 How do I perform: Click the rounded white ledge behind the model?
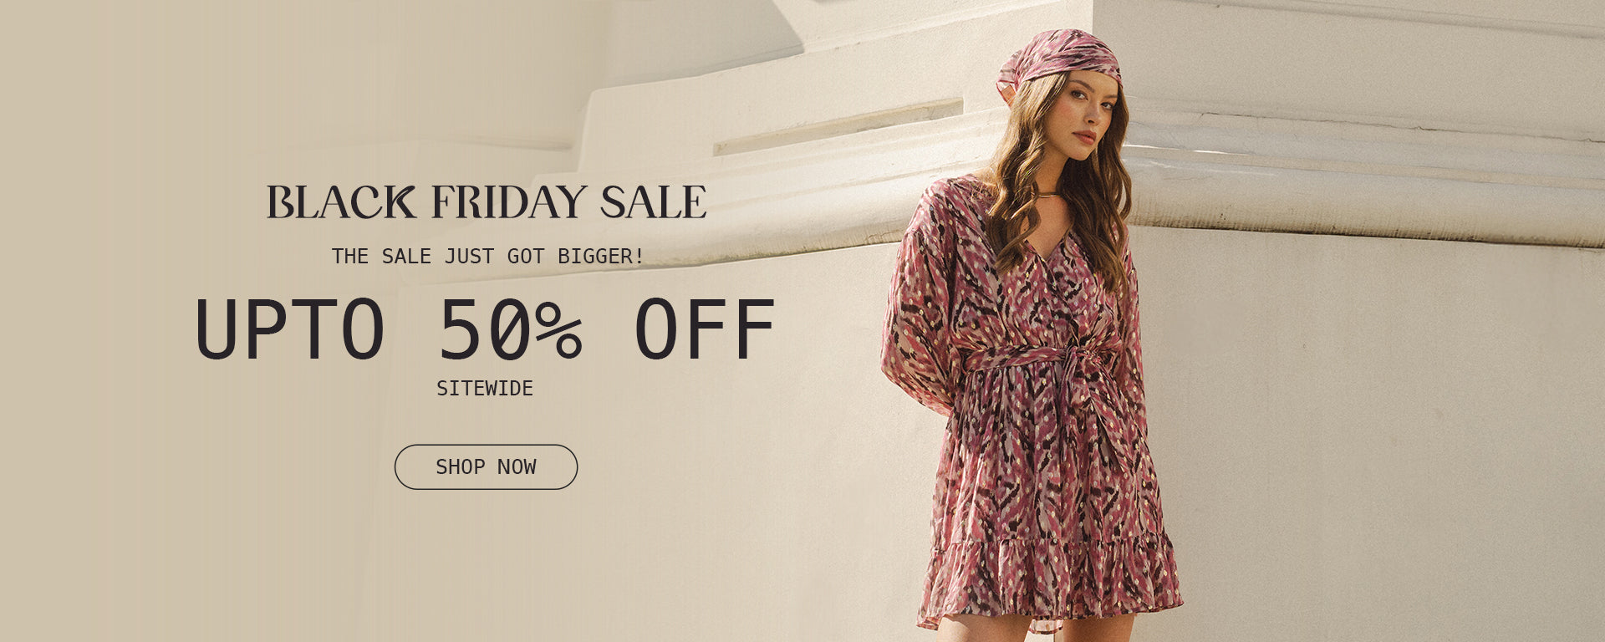1363,196
